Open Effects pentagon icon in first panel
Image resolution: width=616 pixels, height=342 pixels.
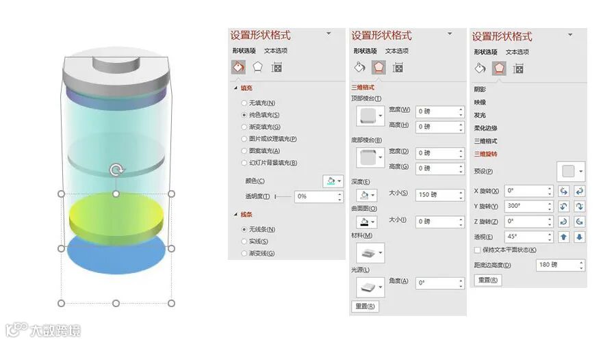(258, 67)
